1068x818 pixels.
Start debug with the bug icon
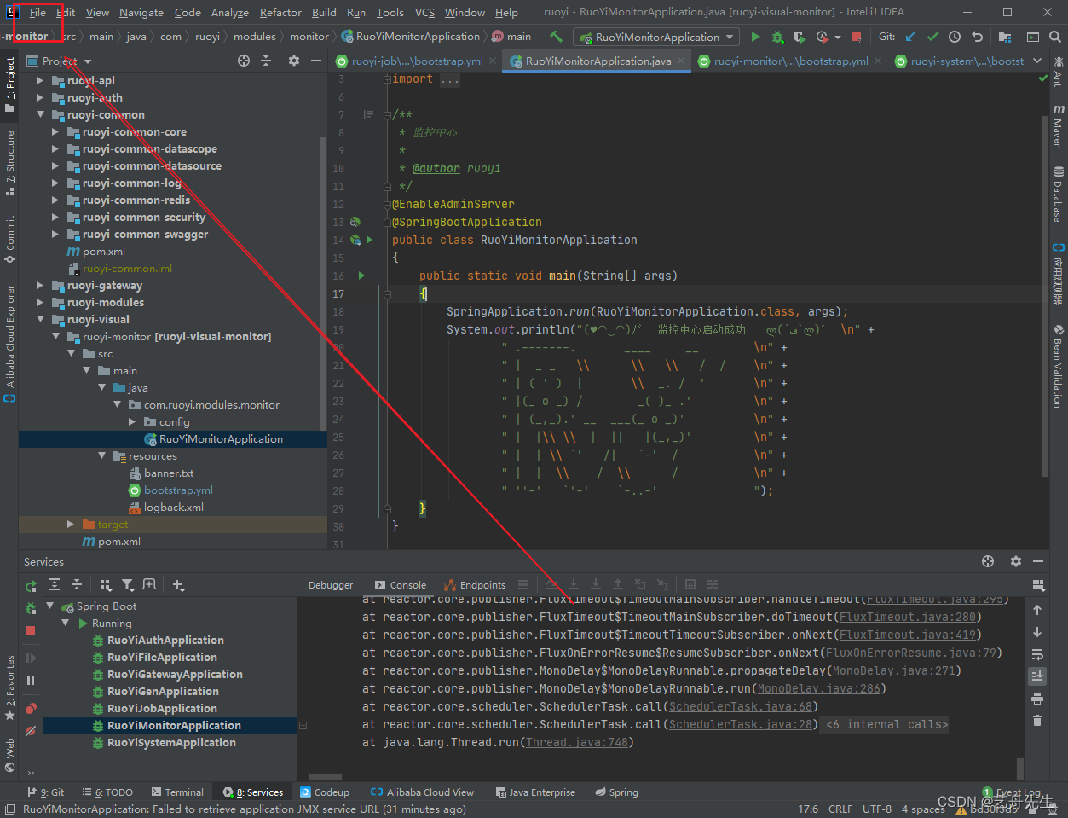click(777, 37)
